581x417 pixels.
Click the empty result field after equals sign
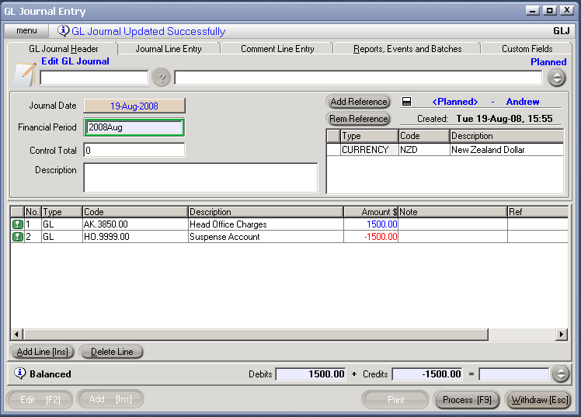tap(513, 374)
